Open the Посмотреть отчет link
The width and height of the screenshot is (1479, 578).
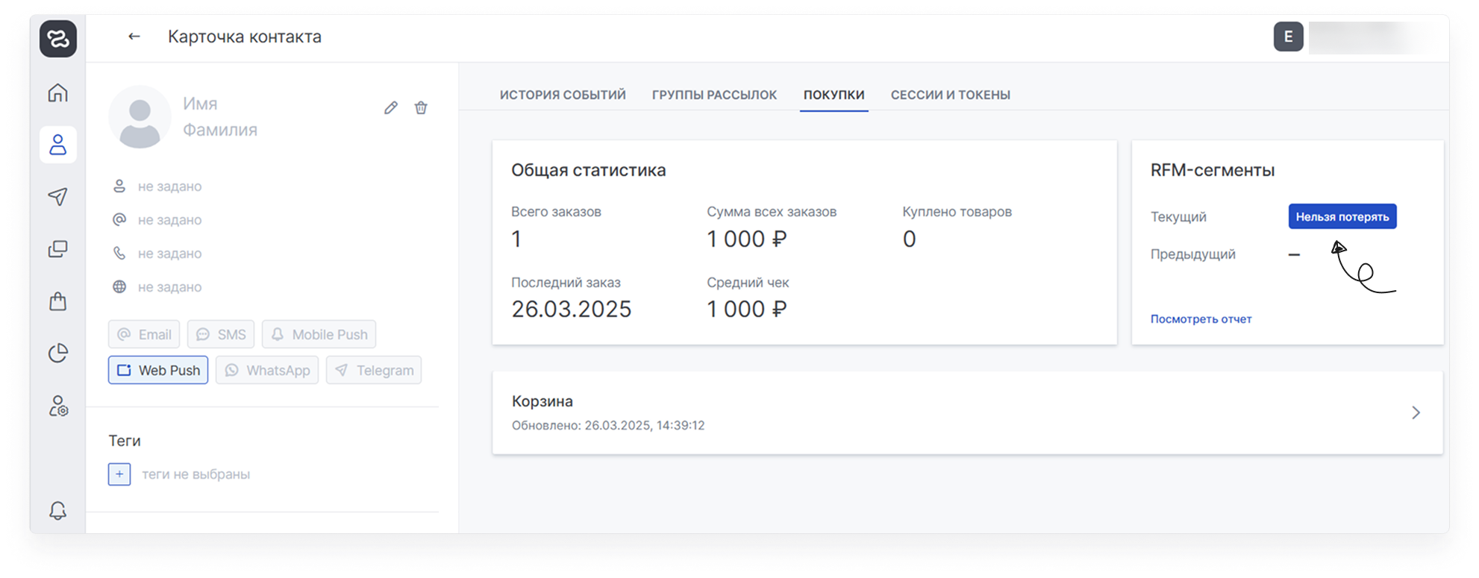coord(1201,319)
